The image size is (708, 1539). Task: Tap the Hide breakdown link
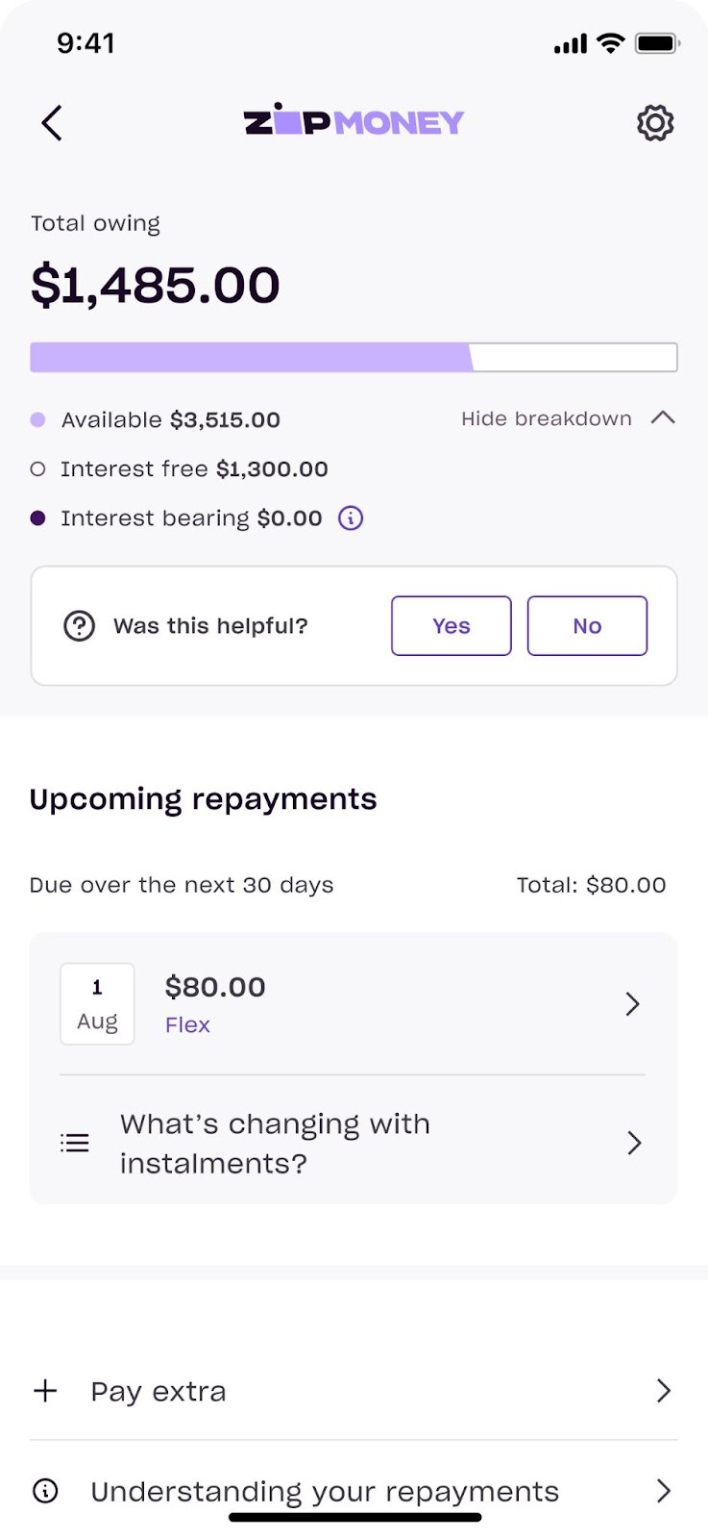click(546, 419)
